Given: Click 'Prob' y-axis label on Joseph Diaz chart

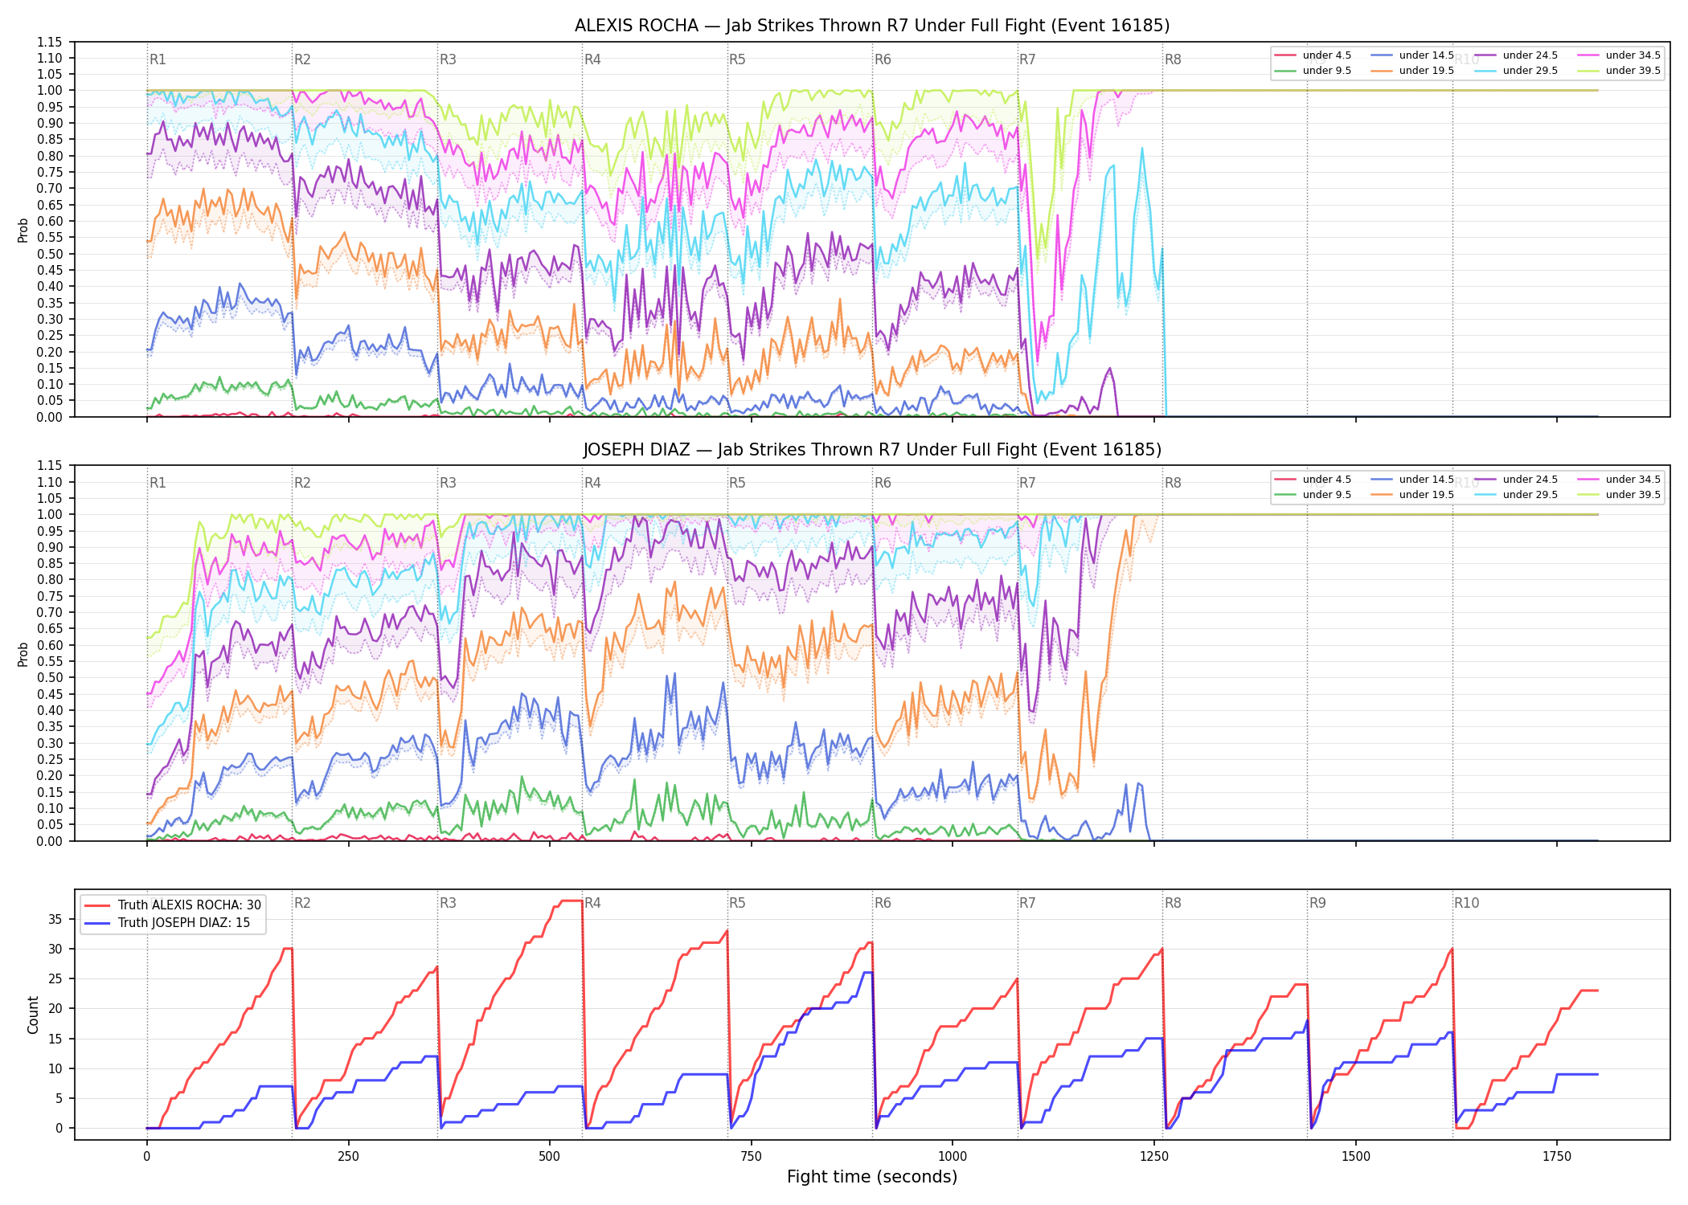Looking at the screenshot, I should pyautogui.click(x=23, y=654).
